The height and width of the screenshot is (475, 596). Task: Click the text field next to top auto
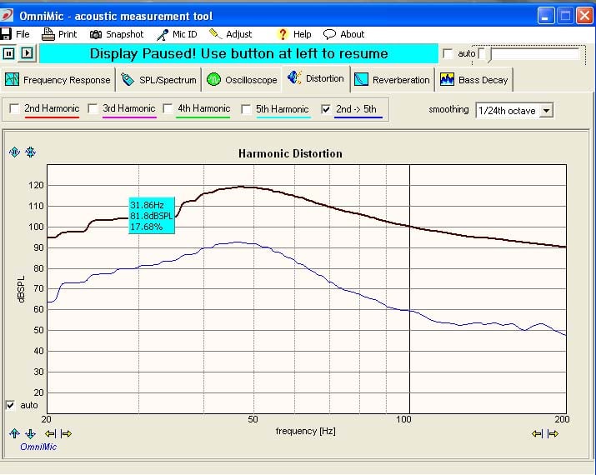tap(535, 54)
